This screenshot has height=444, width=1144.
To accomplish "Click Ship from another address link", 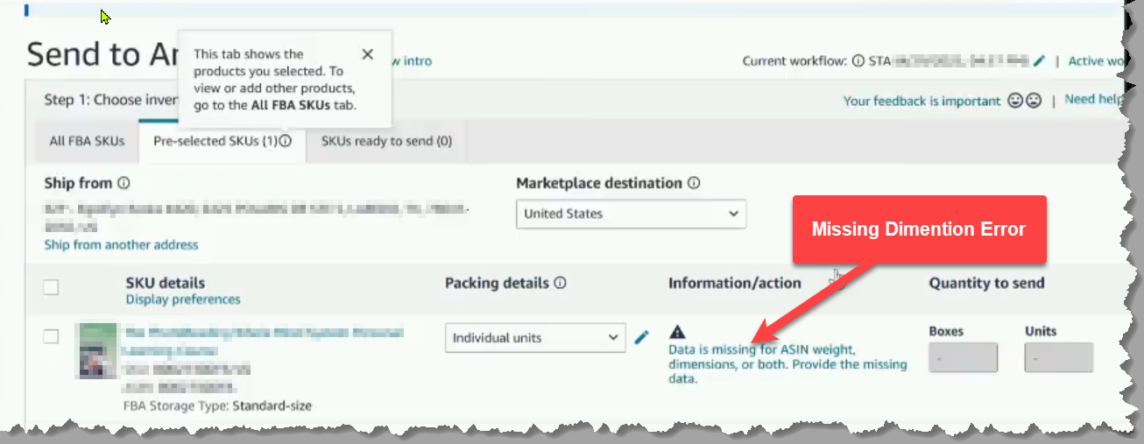I will [x=122, y=245].
